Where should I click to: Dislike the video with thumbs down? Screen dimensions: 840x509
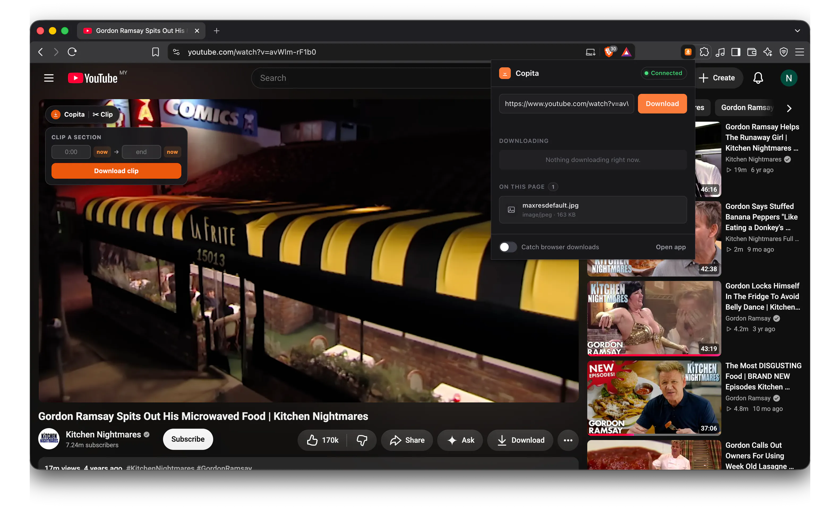[362, 440]
